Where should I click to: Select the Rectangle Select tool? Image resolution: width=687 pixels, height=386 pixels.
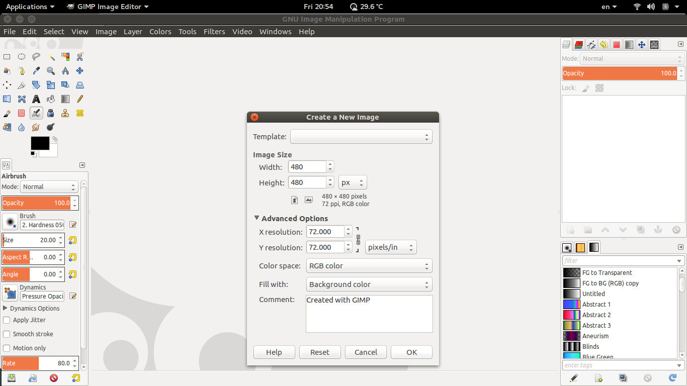7,57
